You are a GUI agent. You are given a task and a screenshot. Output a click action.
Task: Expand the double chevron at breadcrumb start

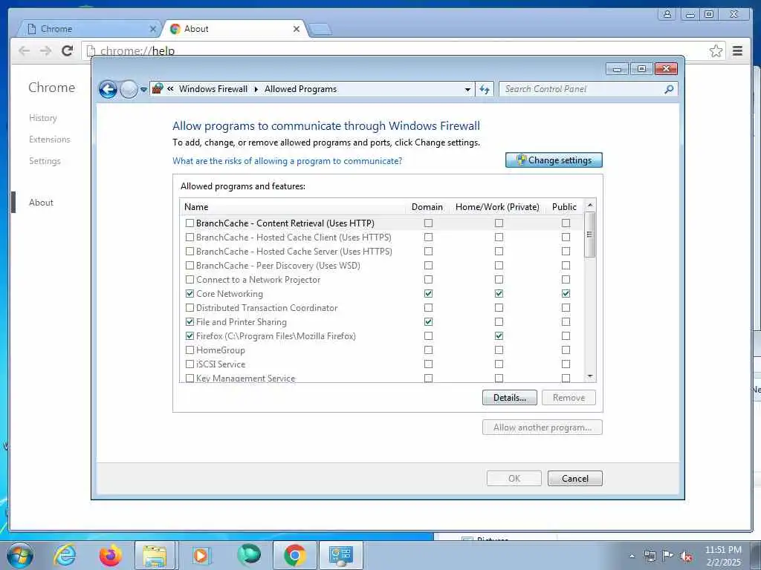(x=170, y=89)
